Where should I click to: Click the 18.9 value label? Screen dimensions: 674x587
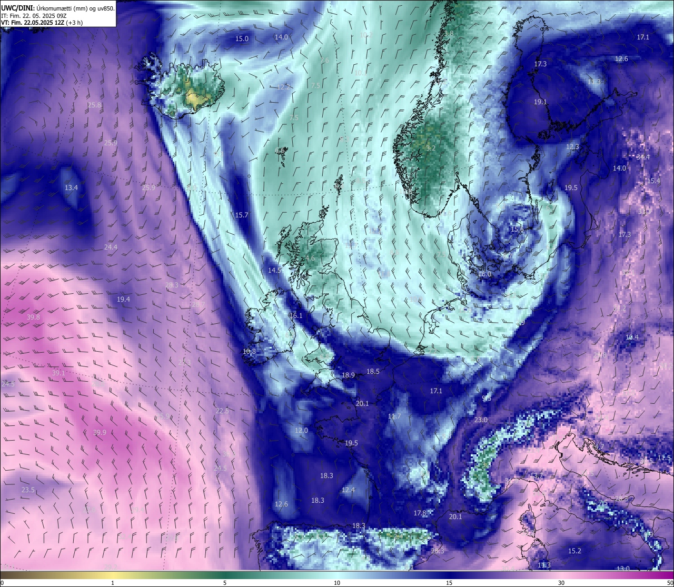click(348, 375)
